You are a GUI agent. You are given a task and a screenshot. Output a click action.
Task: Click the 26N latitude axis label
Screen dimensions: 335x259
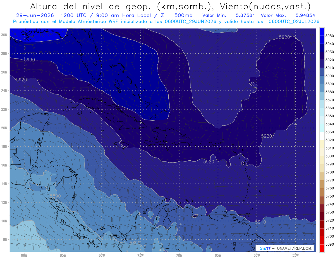pos(4,72)
